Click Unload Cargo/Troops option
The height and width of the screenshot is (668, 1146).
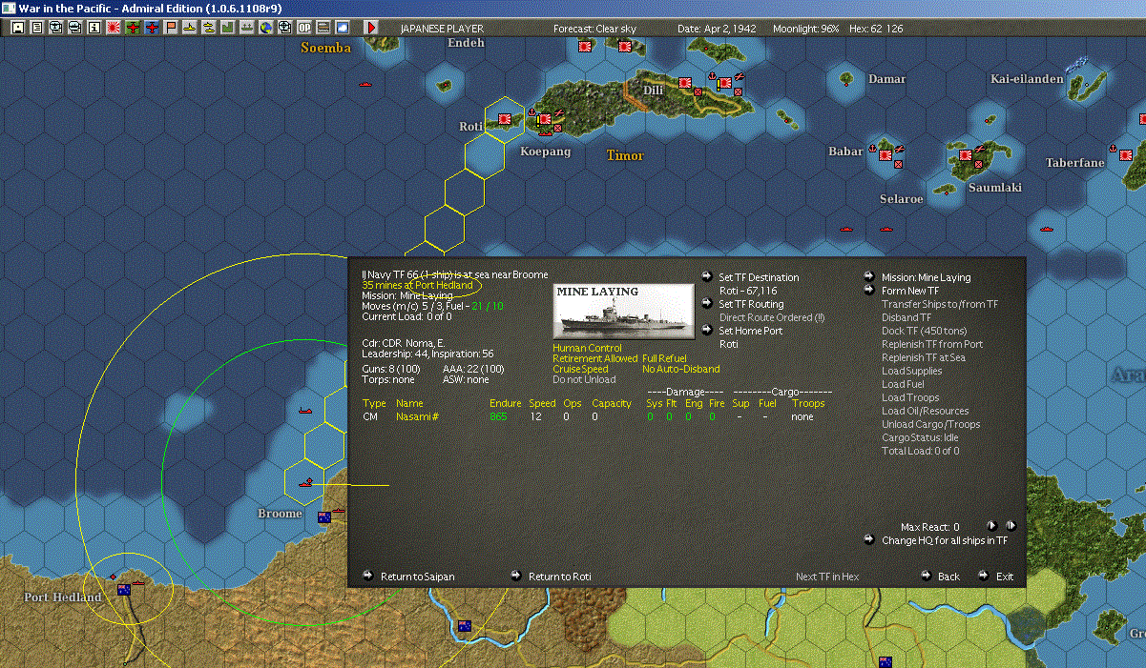coord(930,424)
